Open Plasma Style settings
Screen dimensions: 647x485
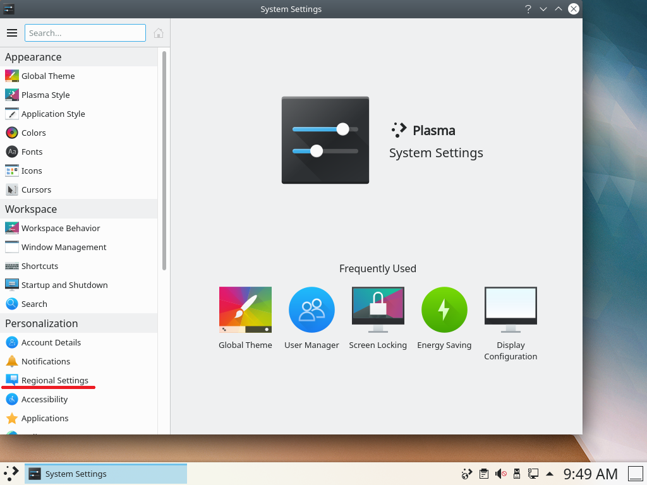coord(78,95)
